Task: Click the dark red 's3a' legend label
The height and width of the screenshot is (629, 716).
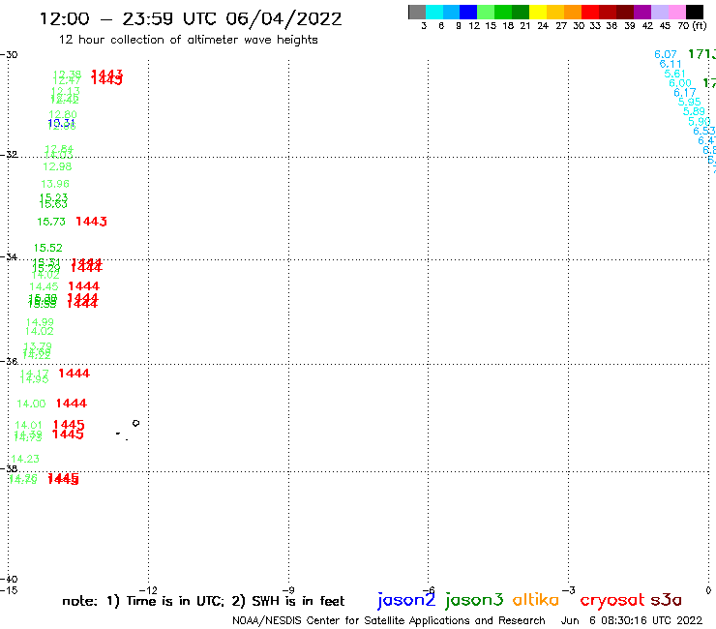Action: tap(667, 600)
